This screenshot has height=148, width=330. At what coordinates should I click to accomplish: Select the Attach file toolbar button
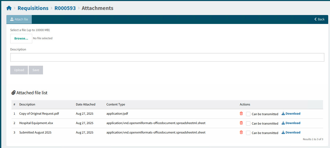19,19
